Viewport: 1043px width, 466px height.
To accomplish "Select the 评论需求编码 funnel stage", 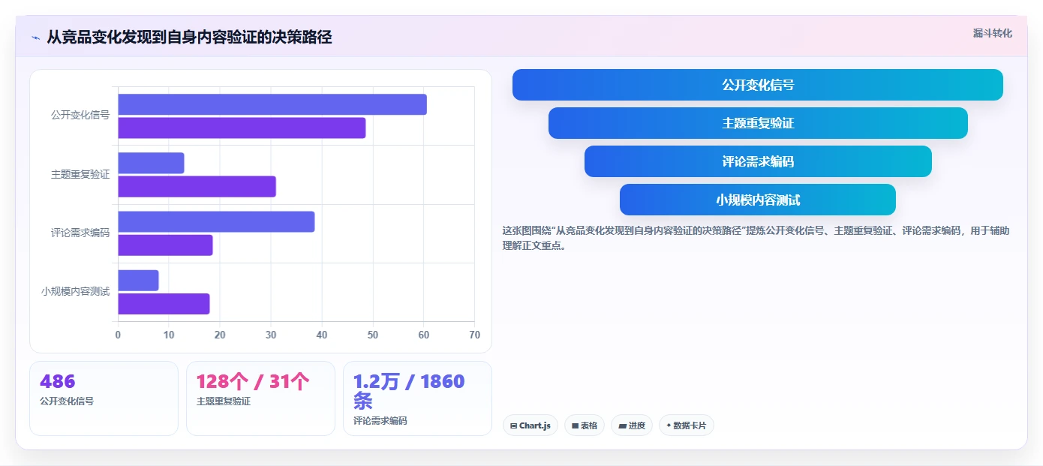I will pyautogui.click(x=758, y=161).
